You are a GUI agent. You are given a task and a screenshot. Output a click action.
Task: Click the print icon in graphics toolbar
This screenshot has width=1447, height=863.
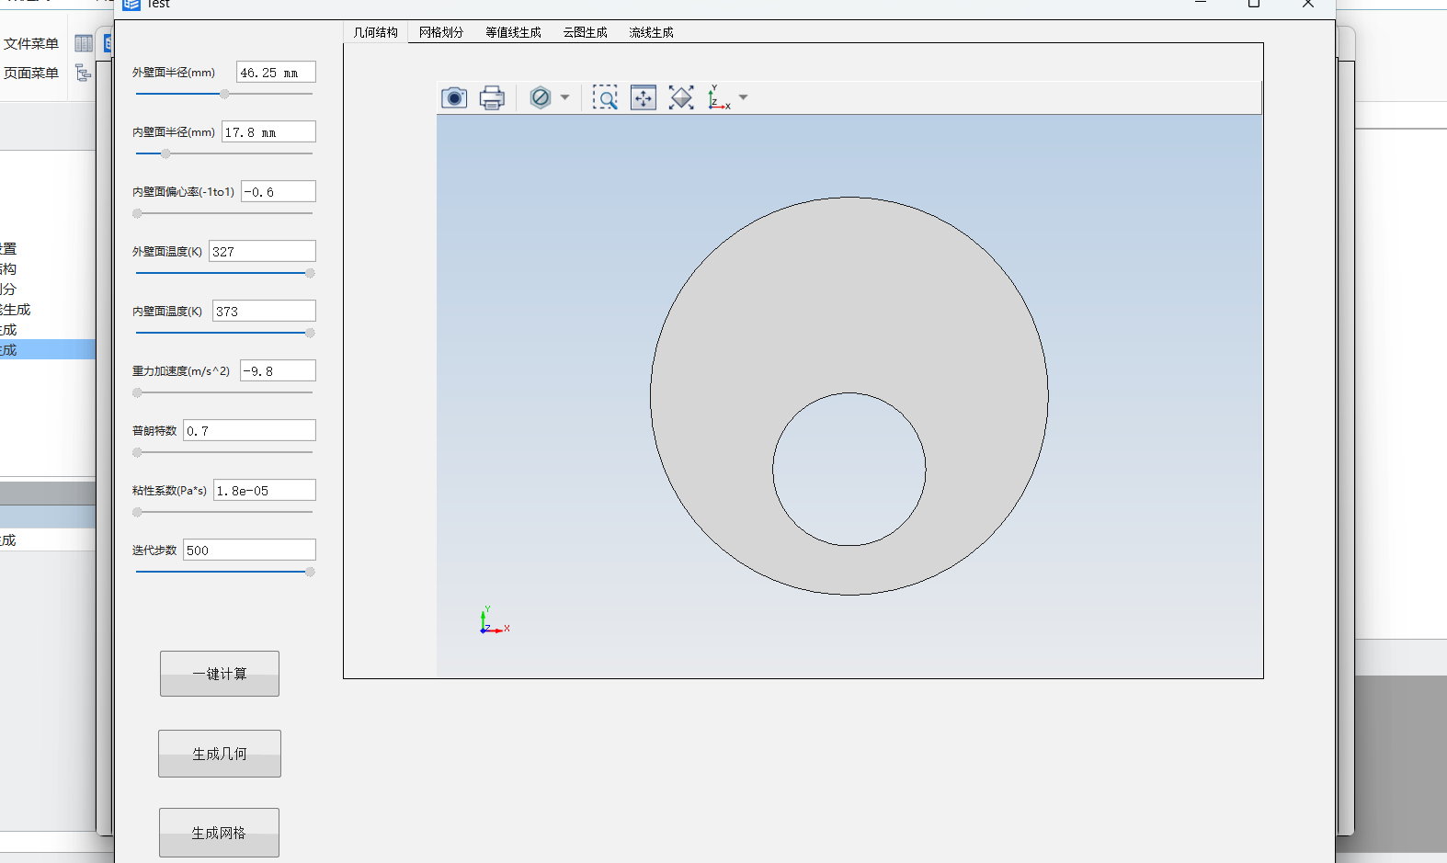coord(492,97)
